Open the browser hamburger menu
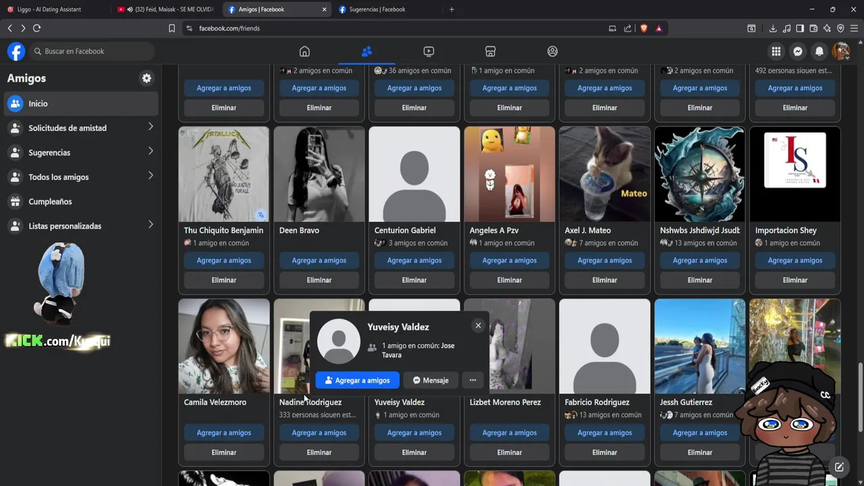864x486 pixels. point(854,28)
